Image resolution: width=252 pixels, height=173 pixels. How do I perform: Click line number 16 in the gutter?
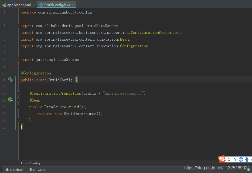coord(4,114)
